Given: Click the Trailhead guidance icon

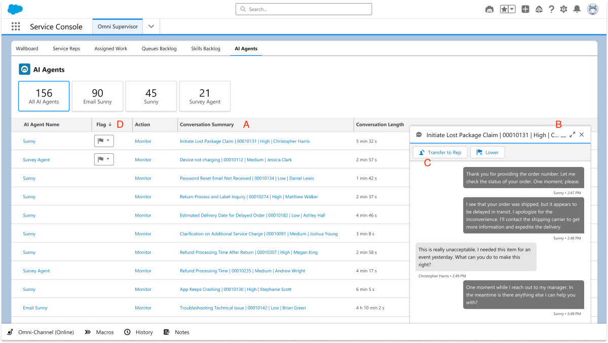Looking at the screenshot, I should click(539, 9).
